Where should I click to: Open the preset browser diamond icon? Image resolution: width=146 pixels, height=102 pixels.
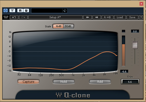coord(65,11)
